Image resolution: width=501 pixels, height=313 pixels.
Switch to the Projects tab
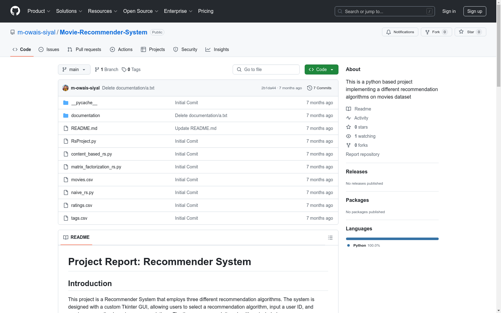tap(153, 49)
